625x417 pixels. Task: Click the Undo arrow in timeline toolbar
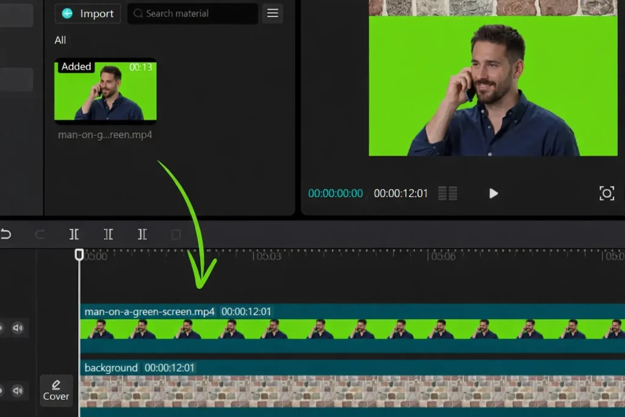pos(5,234)
